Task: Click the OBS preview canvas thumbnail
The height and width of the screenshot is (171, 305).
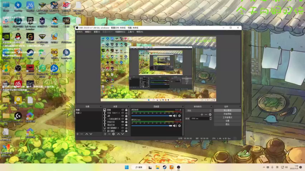Action: click(x=158, y=69)
